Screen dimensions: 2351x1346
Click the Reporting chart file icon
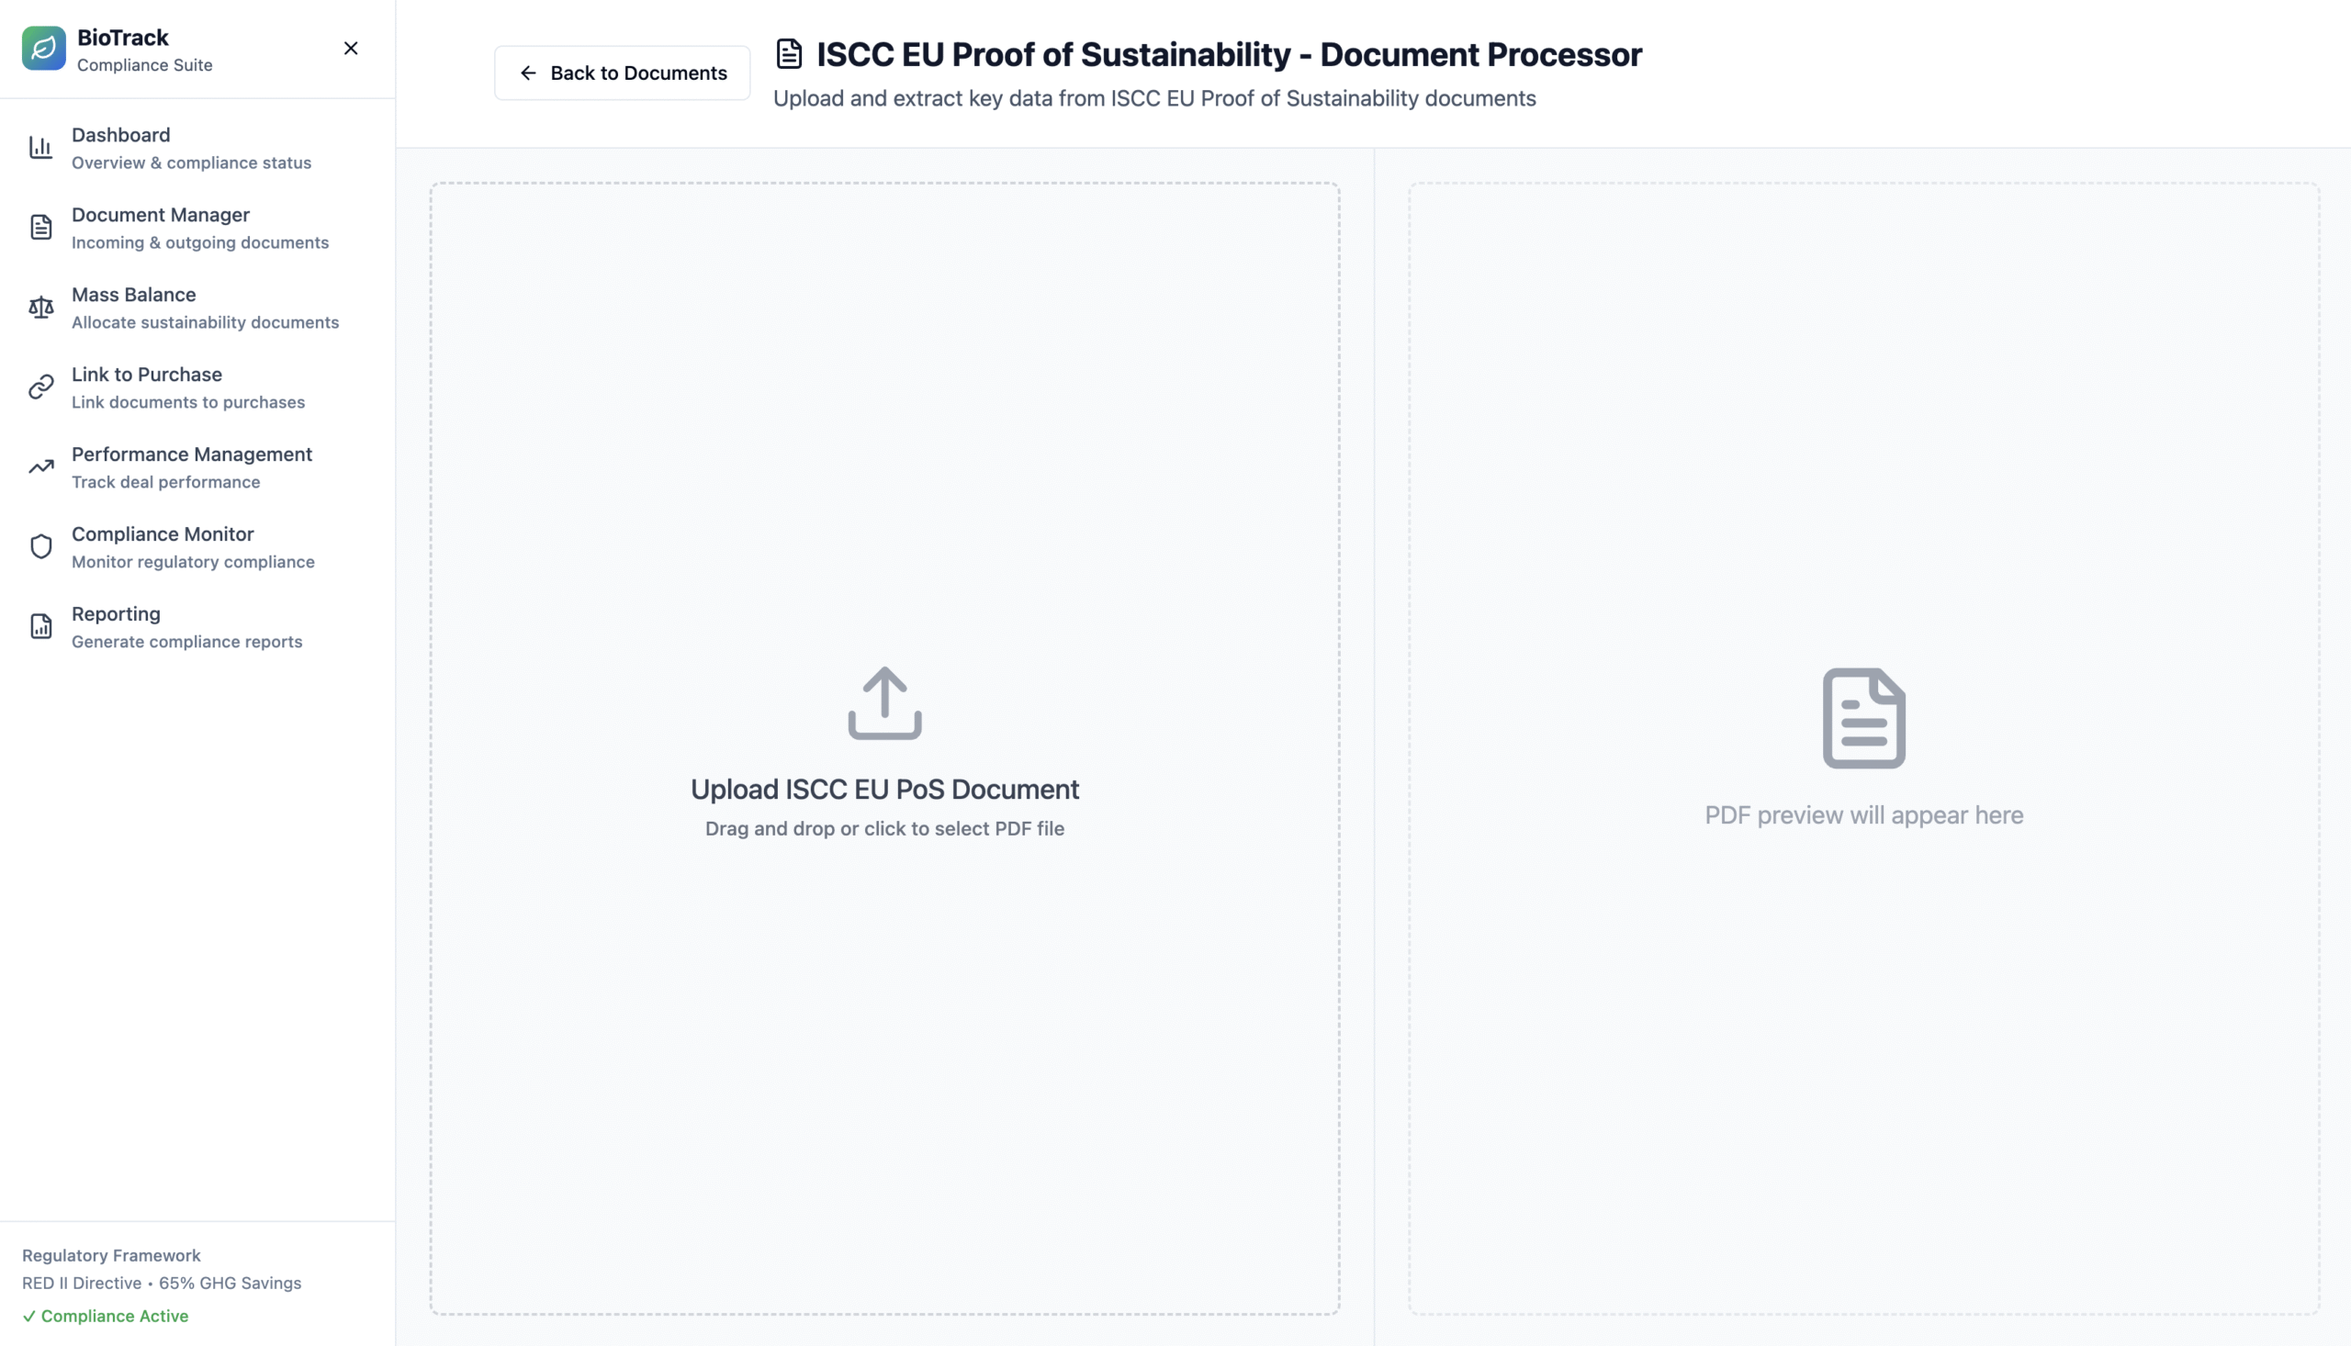click(x=40, y=627)
